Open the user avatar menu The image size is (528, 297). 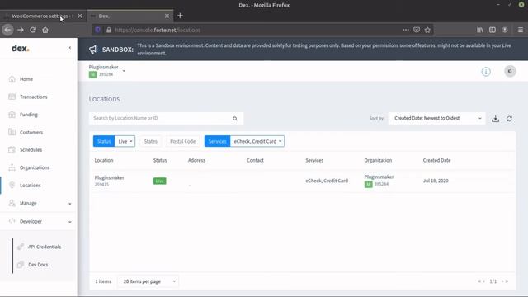point(510,71)
